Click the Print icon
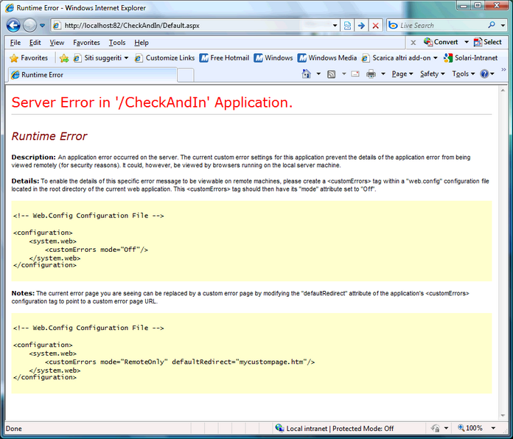513x439 pixels. [371, 74]
